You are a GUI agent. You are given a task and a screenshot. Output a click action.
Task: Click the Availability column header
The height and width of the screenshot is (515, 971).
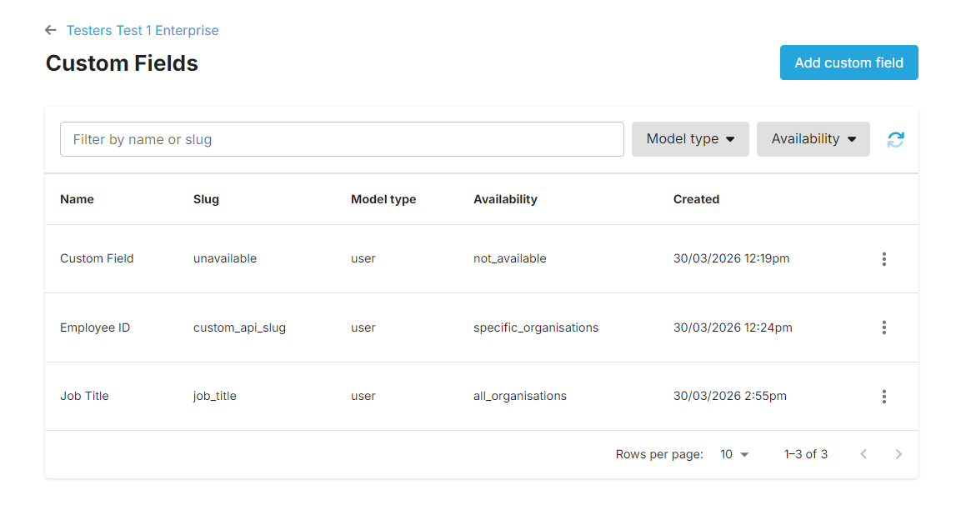[x=505, y=199]
